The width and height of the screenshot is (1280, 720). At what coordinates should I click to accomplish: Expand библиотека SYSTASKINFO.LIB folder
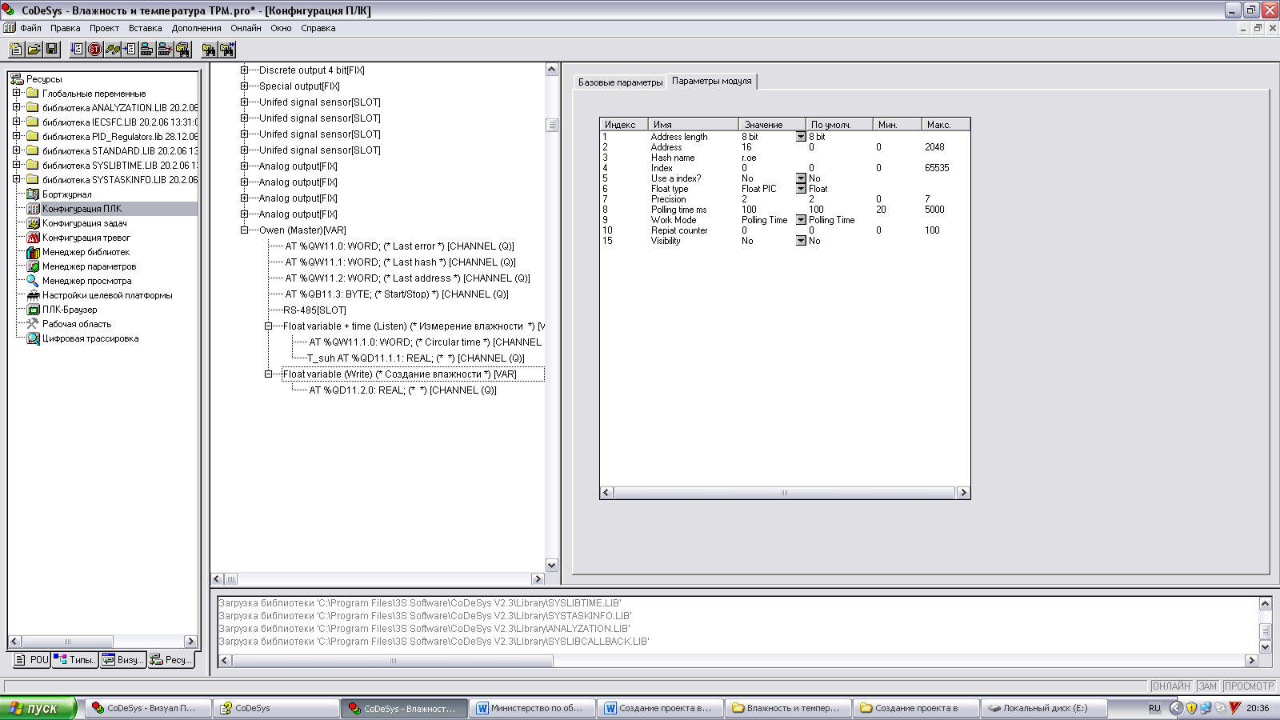[16, 179]
